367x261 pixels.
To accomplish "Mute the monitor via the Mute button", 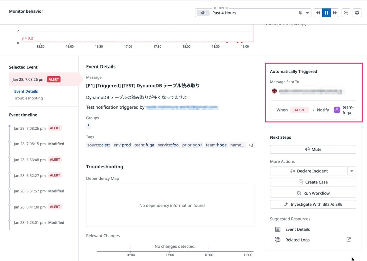I will click(313, 149).
